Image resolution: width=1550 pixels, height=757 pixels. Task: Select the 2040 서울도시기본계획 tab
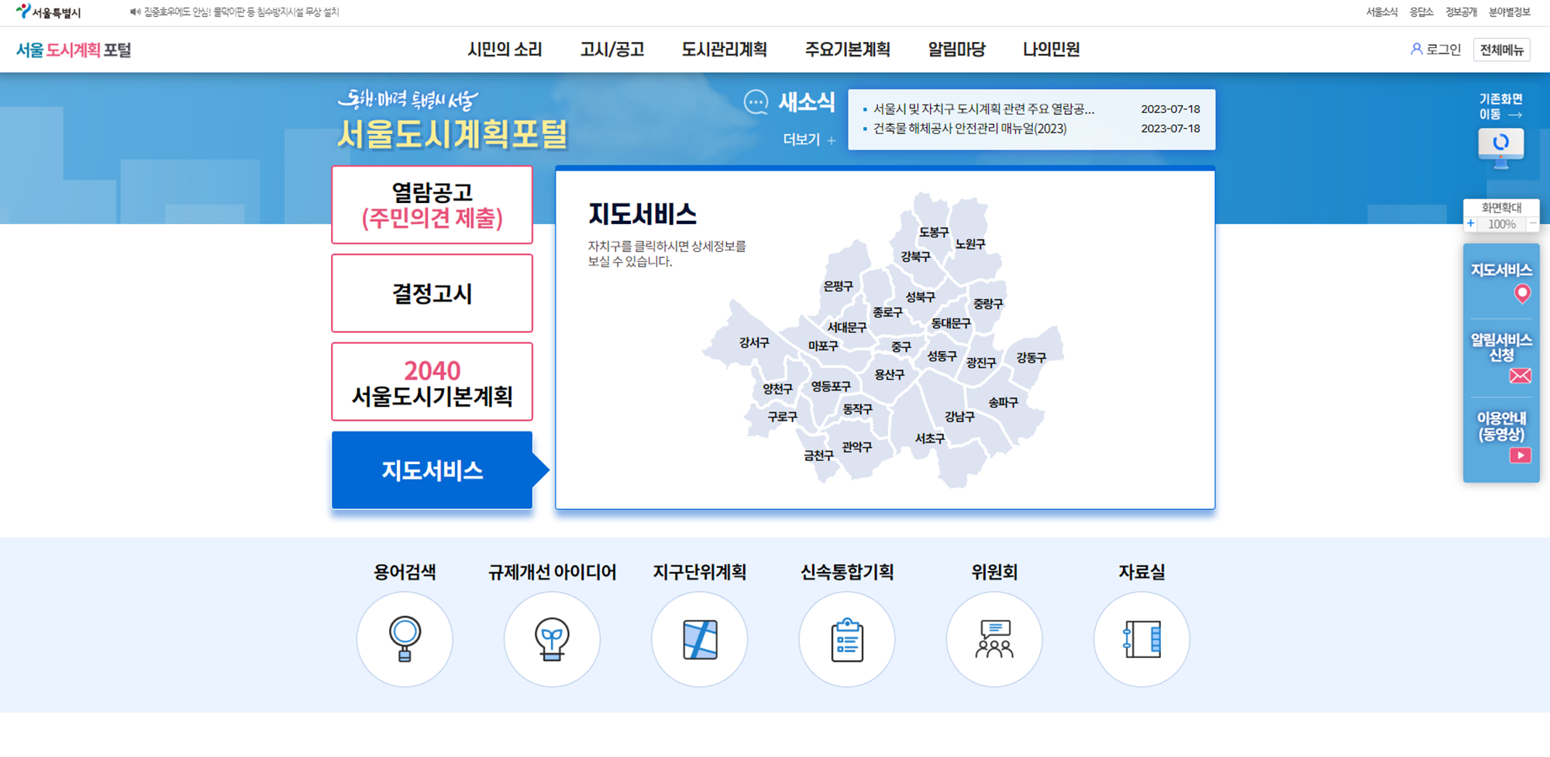pyautogui.click(x=432, y=382)
